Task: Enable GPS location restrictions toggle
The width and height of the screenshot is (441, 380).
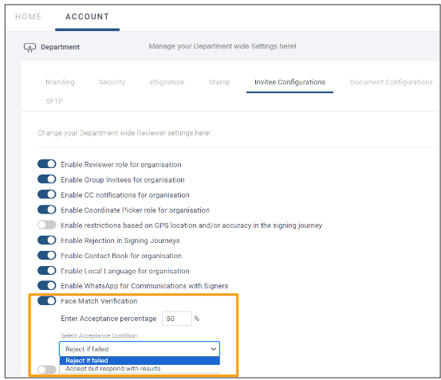Action: [47, 225]
